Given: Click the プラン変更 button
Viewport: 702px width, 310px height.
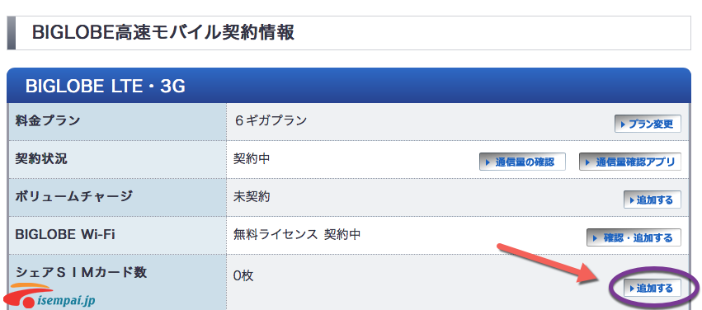Looking at the screenshot, I should 648,124.
